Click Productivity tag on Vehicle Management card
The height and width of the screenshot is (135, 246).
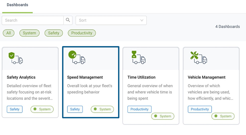[x=200, y=109]
